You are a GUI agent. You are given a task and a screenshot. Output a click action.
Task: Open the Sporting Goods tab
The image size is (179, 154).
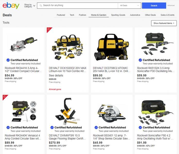coord(118,15)
